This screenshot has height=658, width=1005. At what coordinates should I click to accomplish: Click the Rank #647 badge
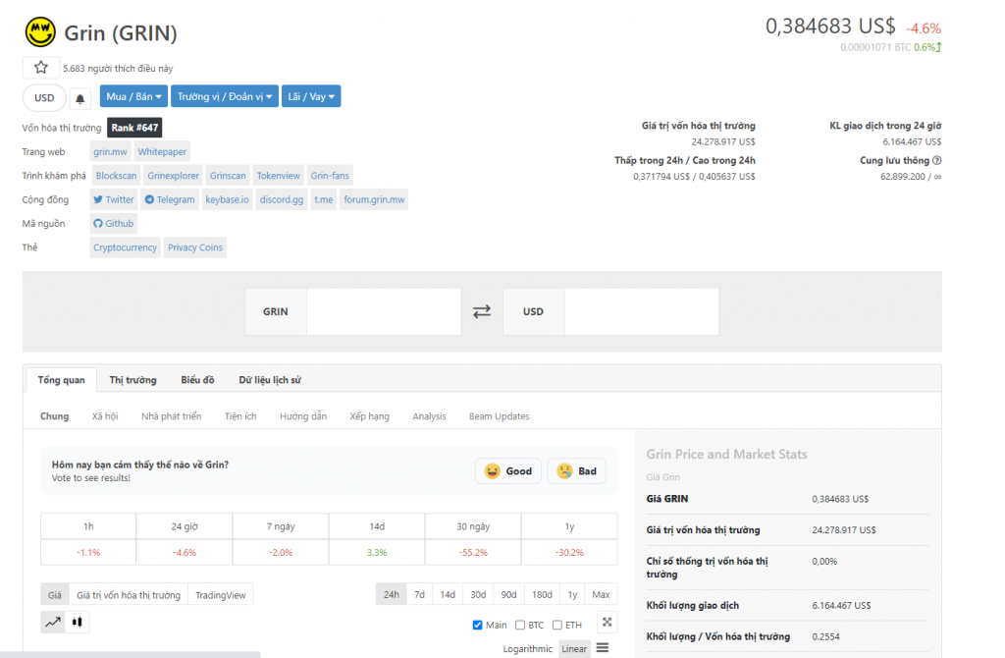134,128
